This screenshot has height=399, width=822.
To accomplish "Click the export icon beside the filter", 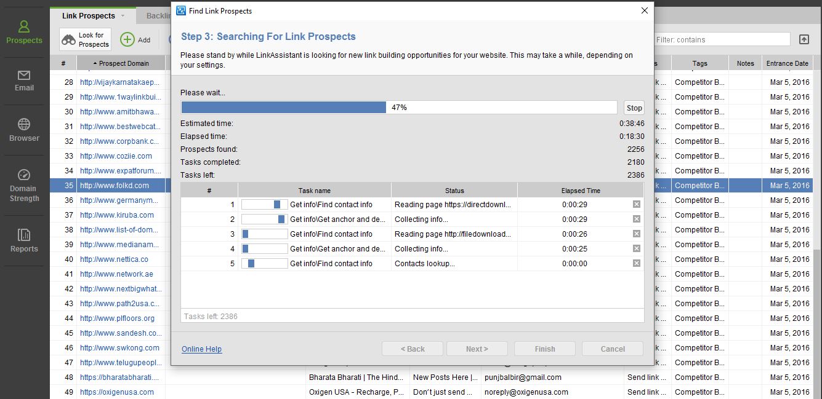I will coord(804,39).
